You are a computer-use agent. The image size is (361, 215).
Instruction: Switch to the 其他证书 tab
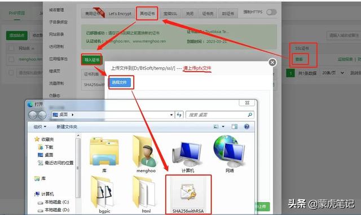pos(147,14)
